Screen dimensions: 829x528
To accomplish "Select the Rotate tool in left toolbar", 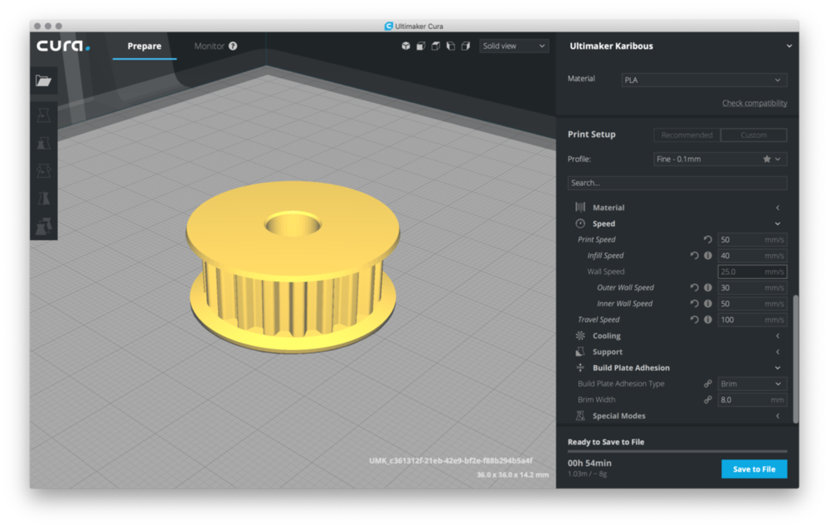I will click(43, 170).
